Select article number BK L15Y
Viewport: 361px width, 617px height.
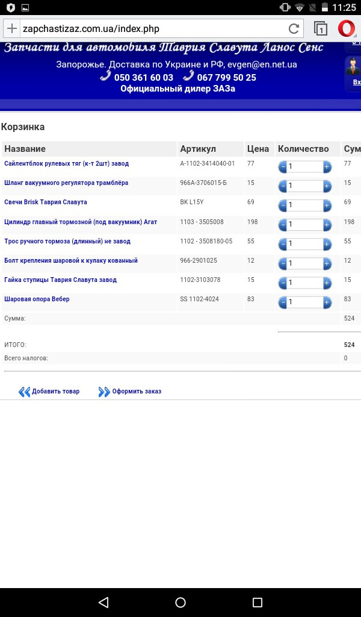(x=192, y=202)
